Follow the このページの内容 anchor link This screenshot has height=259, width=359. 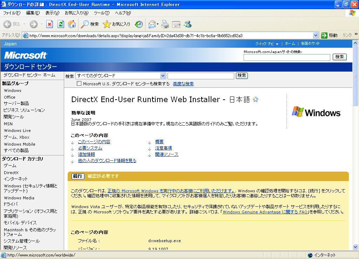pos(94,142)
